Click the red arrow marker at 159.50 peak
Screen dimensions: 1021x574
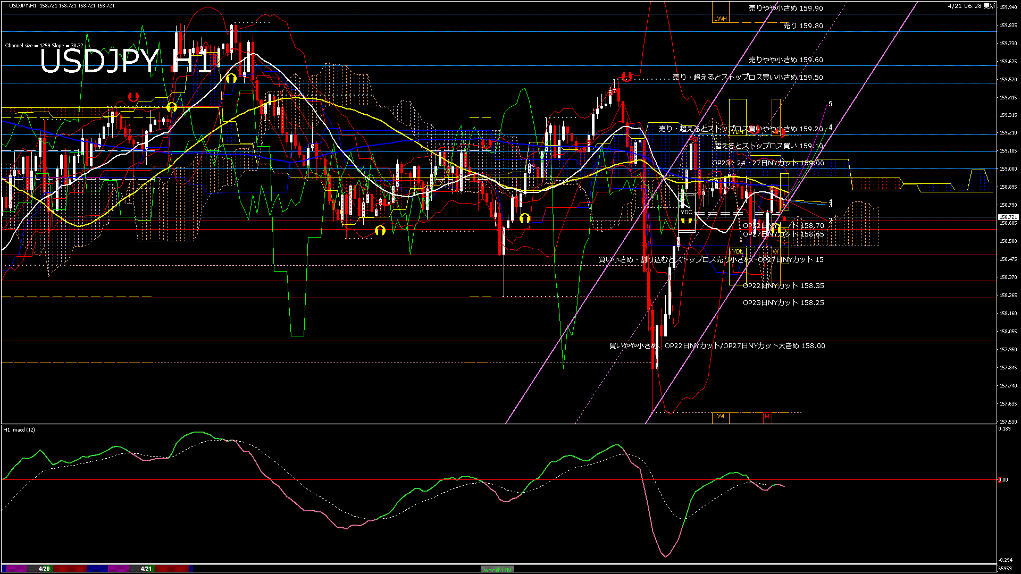point(627,77)
